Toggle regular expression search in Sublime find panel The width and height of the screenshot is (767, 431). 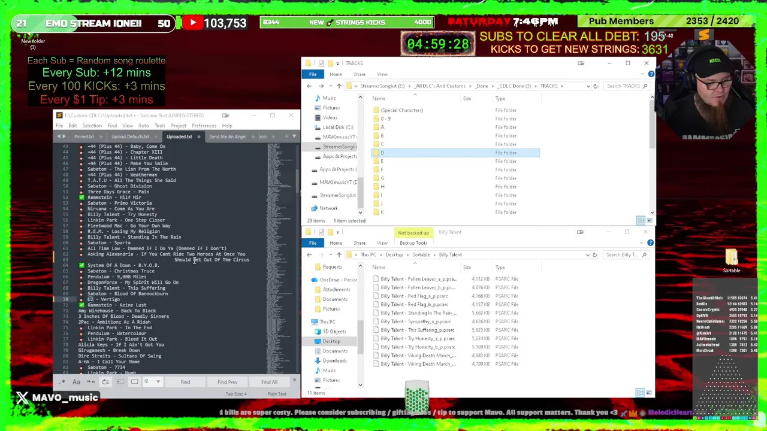point(62,382)
